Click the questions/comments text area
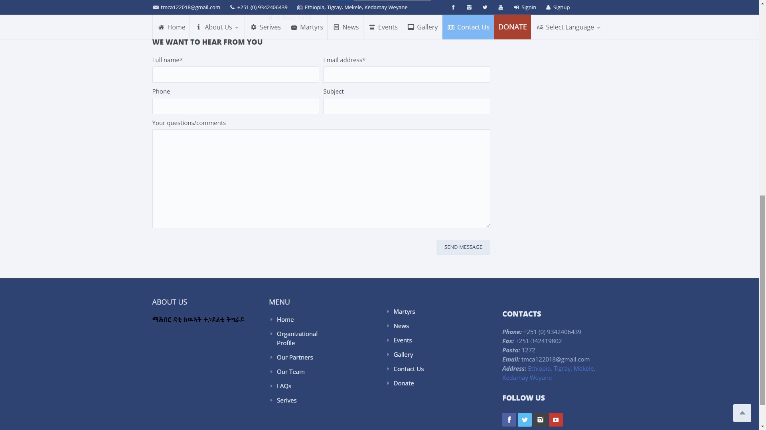 pyautogui.click(x=321, y=179)
